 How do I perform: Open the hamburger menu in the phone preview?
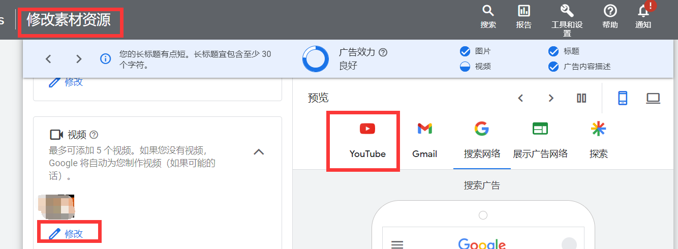point(397,245)
